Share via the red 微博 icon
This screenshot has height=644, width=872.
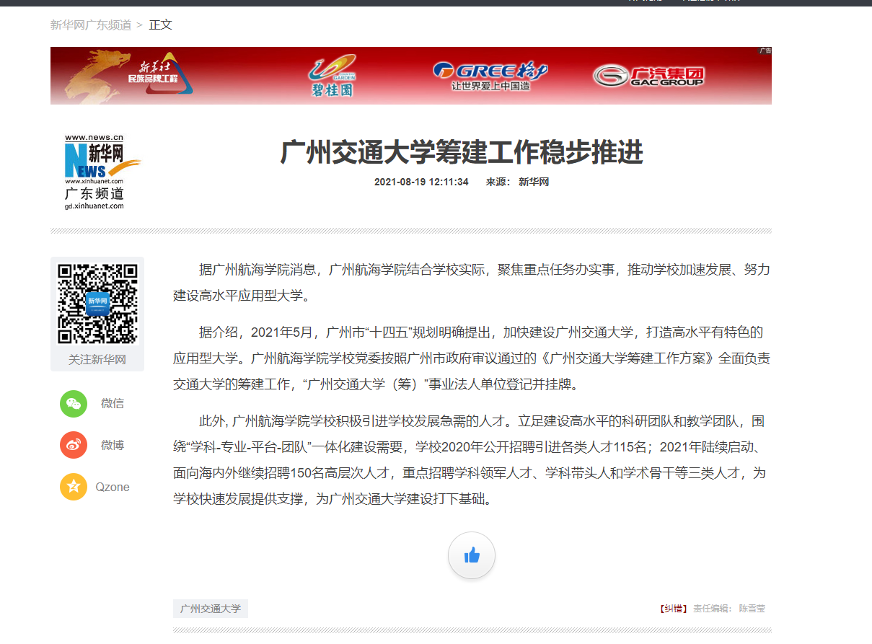74,446
